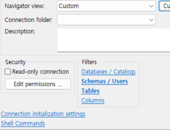Open Connection initialization settings link
Screen dimensions: 170x130
point(43,114)
